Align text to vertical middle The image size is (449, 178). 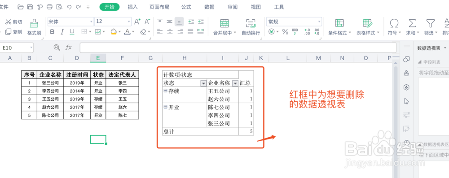tap(170, 22)
